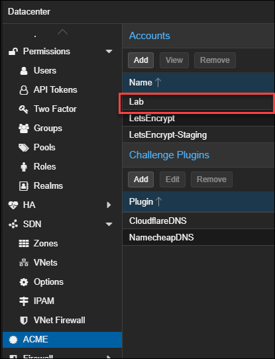Collapse the Permissions section arrow
Screen dimensions: 275x359
[109, 51]
